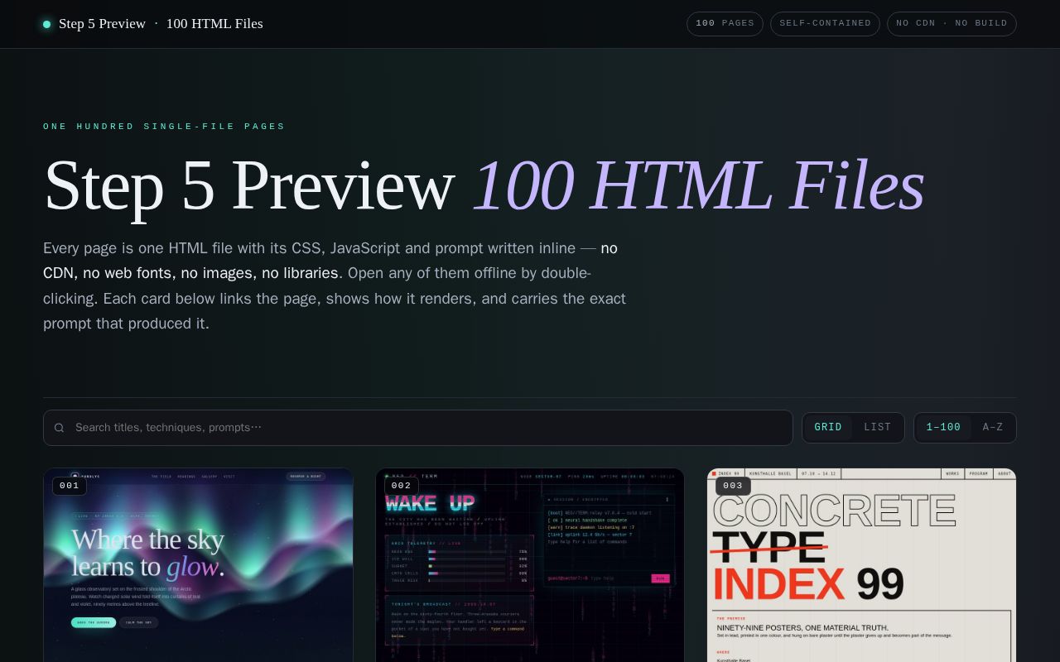Click the teal 'Chase the aurora' button in card 001
Viewport: 1060px width, 662px height.
click(94, 622)
